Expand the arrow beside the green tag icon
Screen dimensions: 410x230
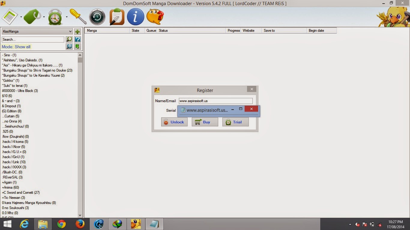(44, 17)
